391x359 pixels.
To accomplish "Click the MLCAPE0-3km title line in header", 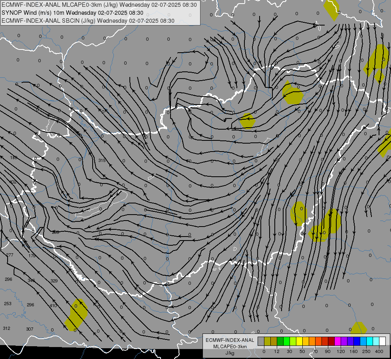I will pos(99,5).
